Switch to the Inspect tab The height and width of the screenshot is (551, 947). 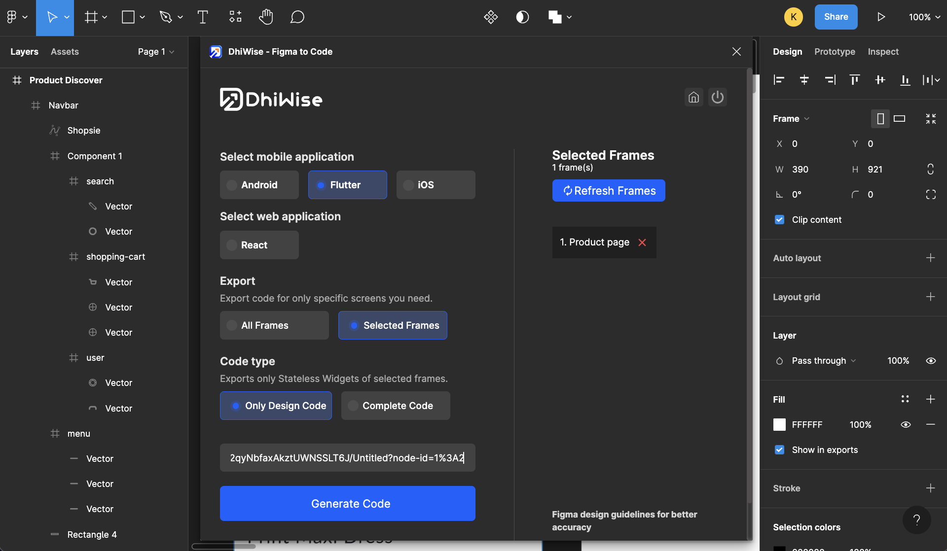coord(883,52)
